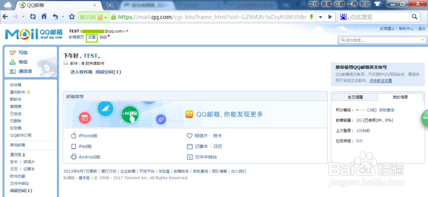Image resolution: width=428 pixels, height=197 pixels.
Task: Click the undo closed tab arrow icon
Action: point(55,17)
